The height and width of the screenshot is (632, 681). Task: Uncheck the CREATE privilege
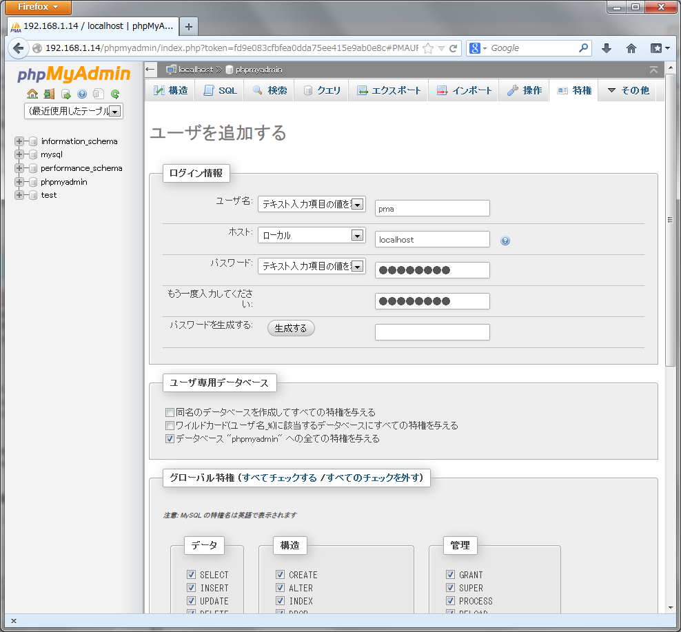[280, 574]
